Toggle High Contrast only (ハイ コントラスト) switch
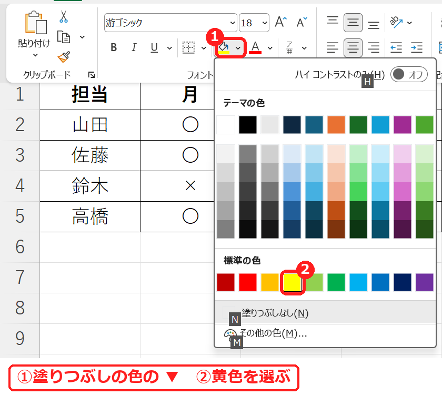The image size is (442, 395). pyautogui.click(x=409, y=75)
